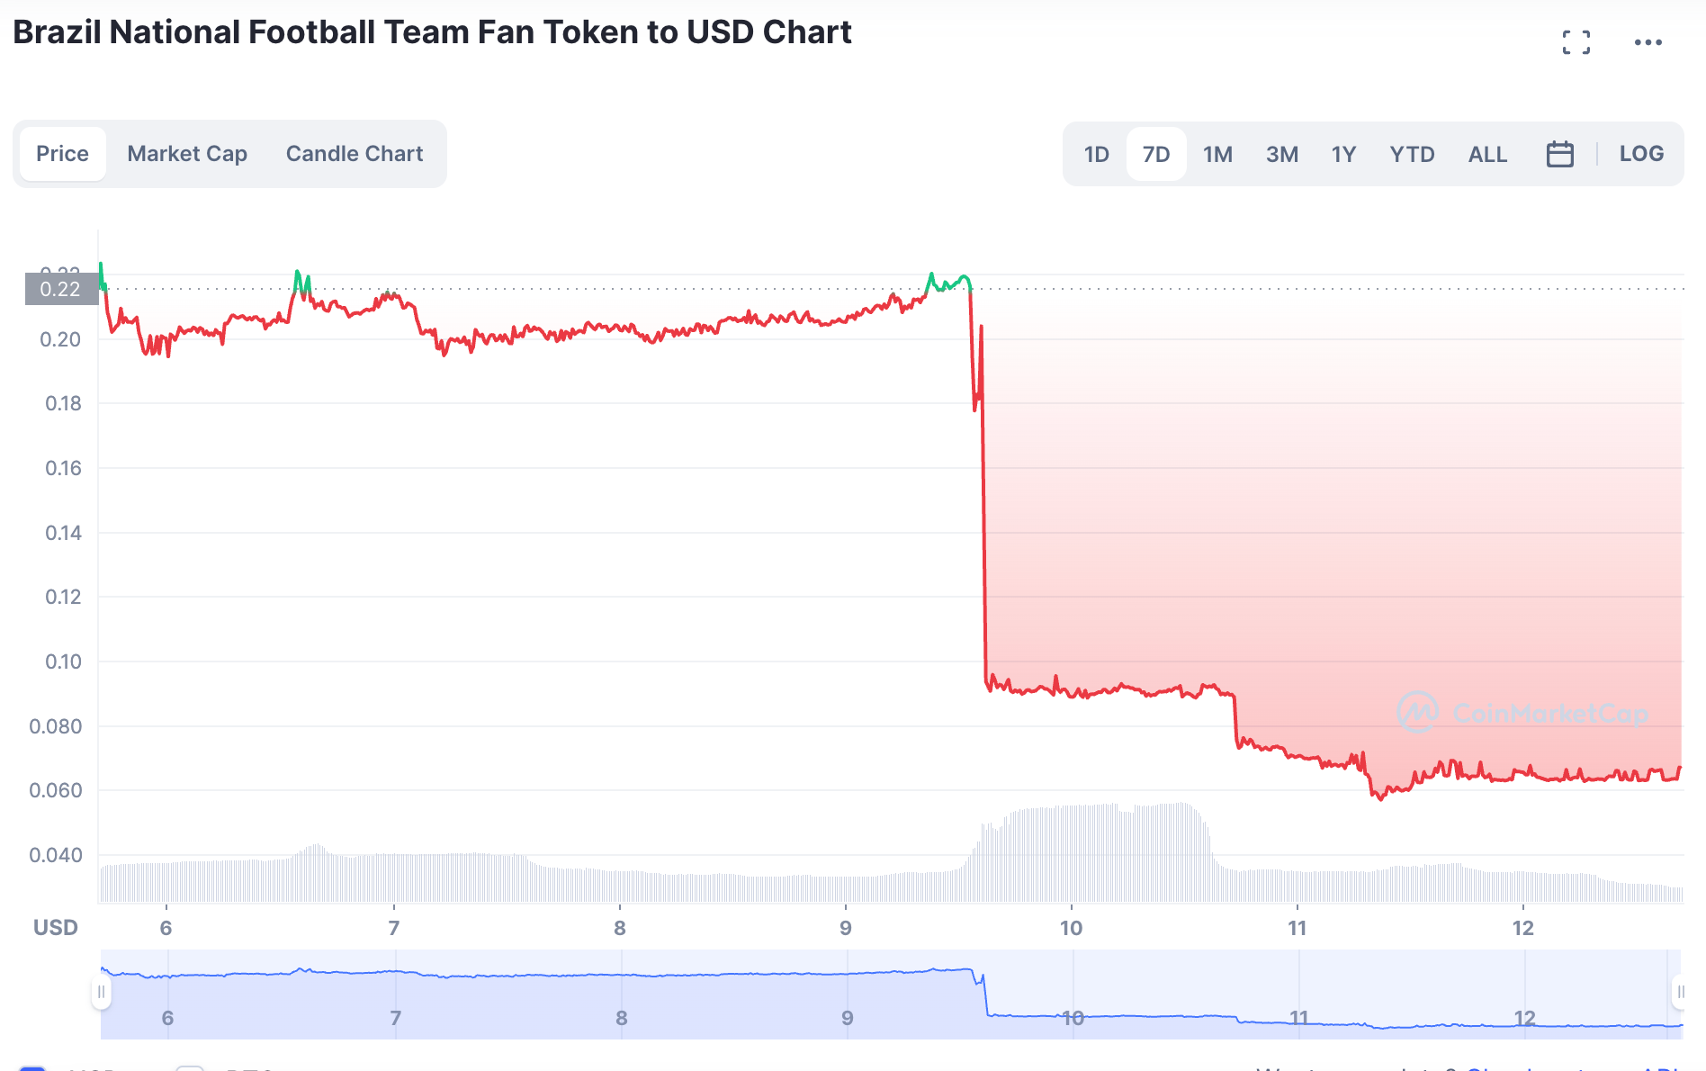Viewport: 1706px width, 1071px height.
Task: Open the chart options menu via the ellipsis icon
Action: pos(1649,41)
